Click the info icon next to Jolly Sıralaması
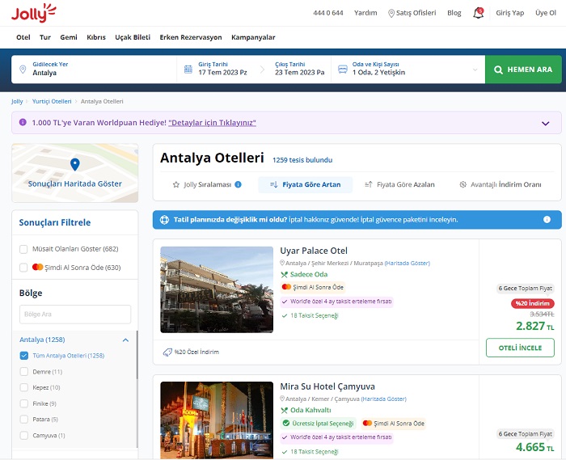 [x=239, y=184]
